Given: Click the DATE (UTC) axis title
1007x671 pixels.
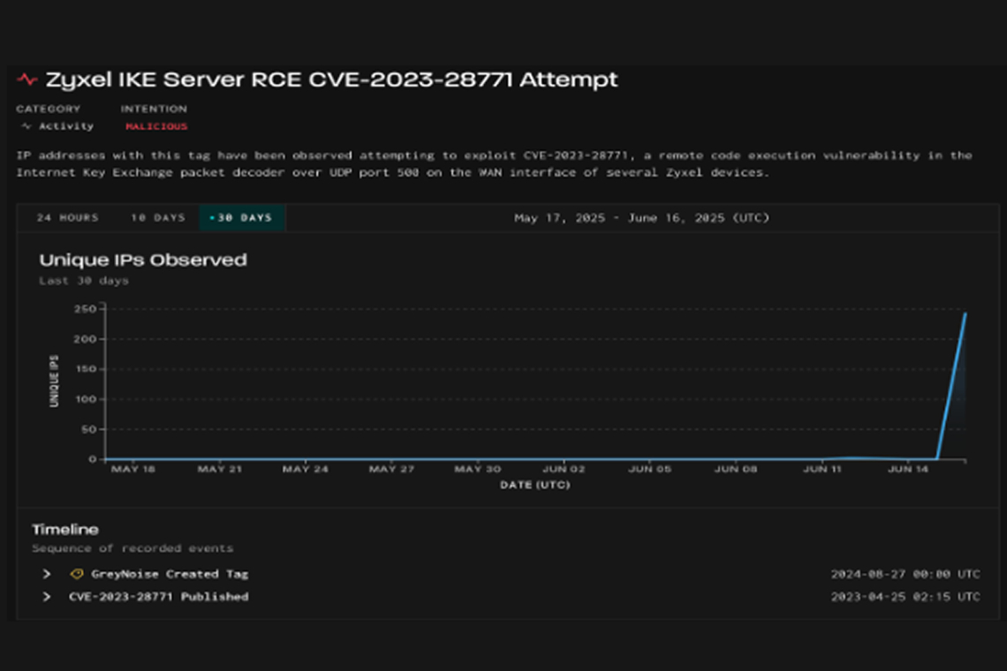Looking at the screenshot, I should [x=535, y=485].
